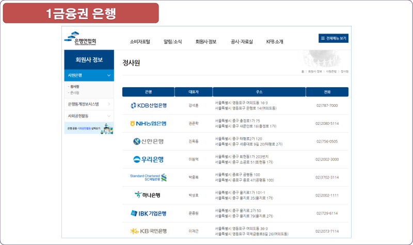Click the 은행 column header

point(148,92)
